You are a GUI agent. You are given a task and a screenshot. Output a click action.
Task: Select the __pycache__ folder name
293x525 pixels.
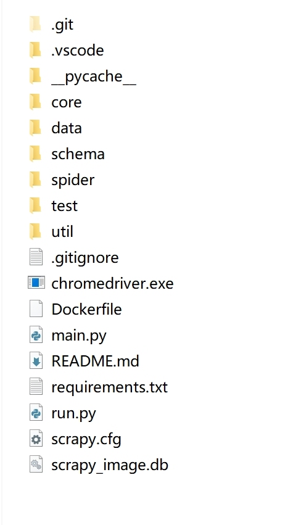pos(94,76)
